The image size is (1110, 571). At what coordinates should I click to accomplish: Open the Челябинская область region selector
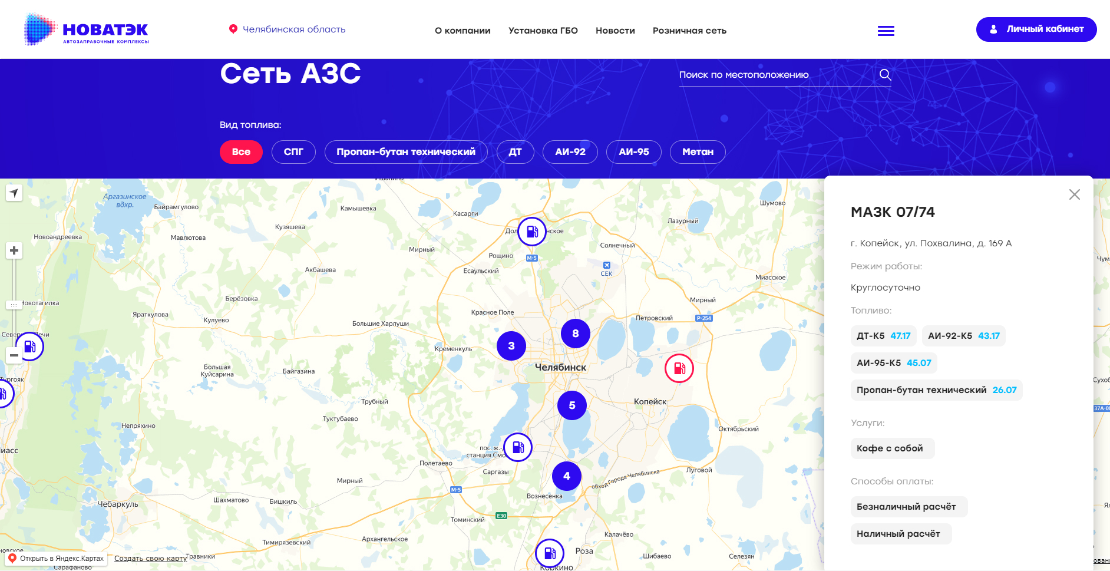pos(288,29)
